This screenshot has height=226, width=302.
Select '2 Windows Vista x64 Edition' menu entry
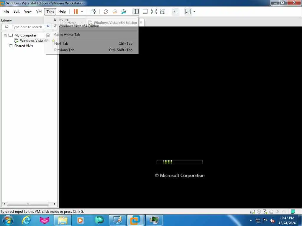click(91, 26)
